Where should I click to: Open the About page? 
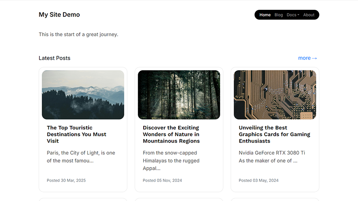pos(309,15)
